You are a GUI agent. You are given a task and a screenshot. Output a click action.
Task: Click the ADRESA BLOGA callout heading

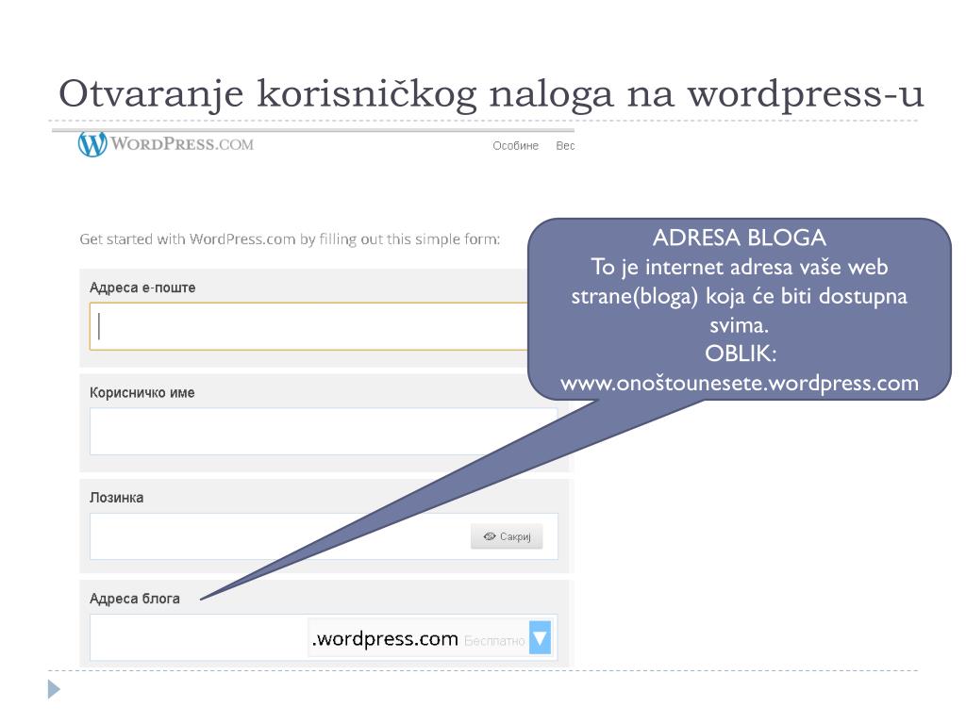pyautogui.click(x=740, y=238)
